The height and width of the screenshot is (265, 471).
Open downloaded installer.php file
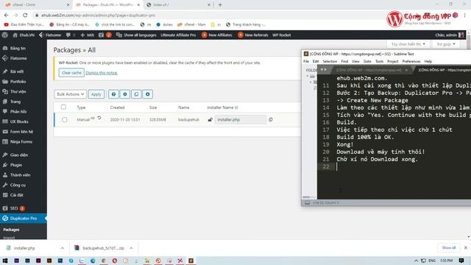(x=24, y=248)
